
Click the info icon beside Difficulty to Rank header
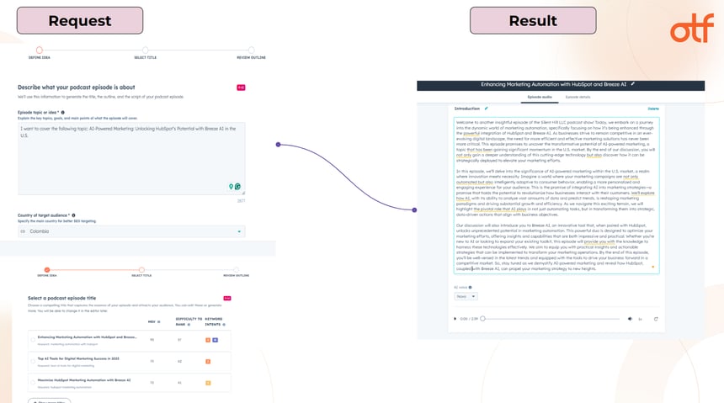[x=189, y=325]
